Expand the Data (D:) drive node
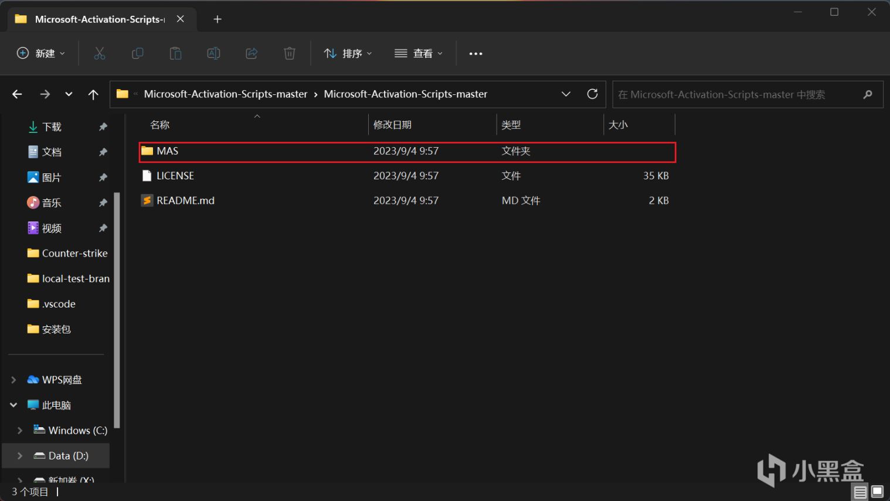The width and height of the screenshot is (890, 501). (x=20, y=455)
